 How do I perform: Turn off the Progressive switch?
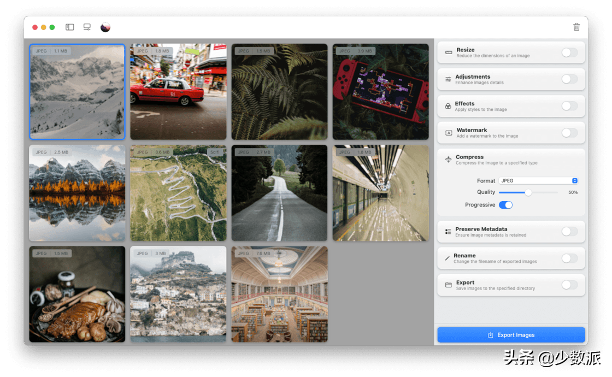[x=505, y=205]
